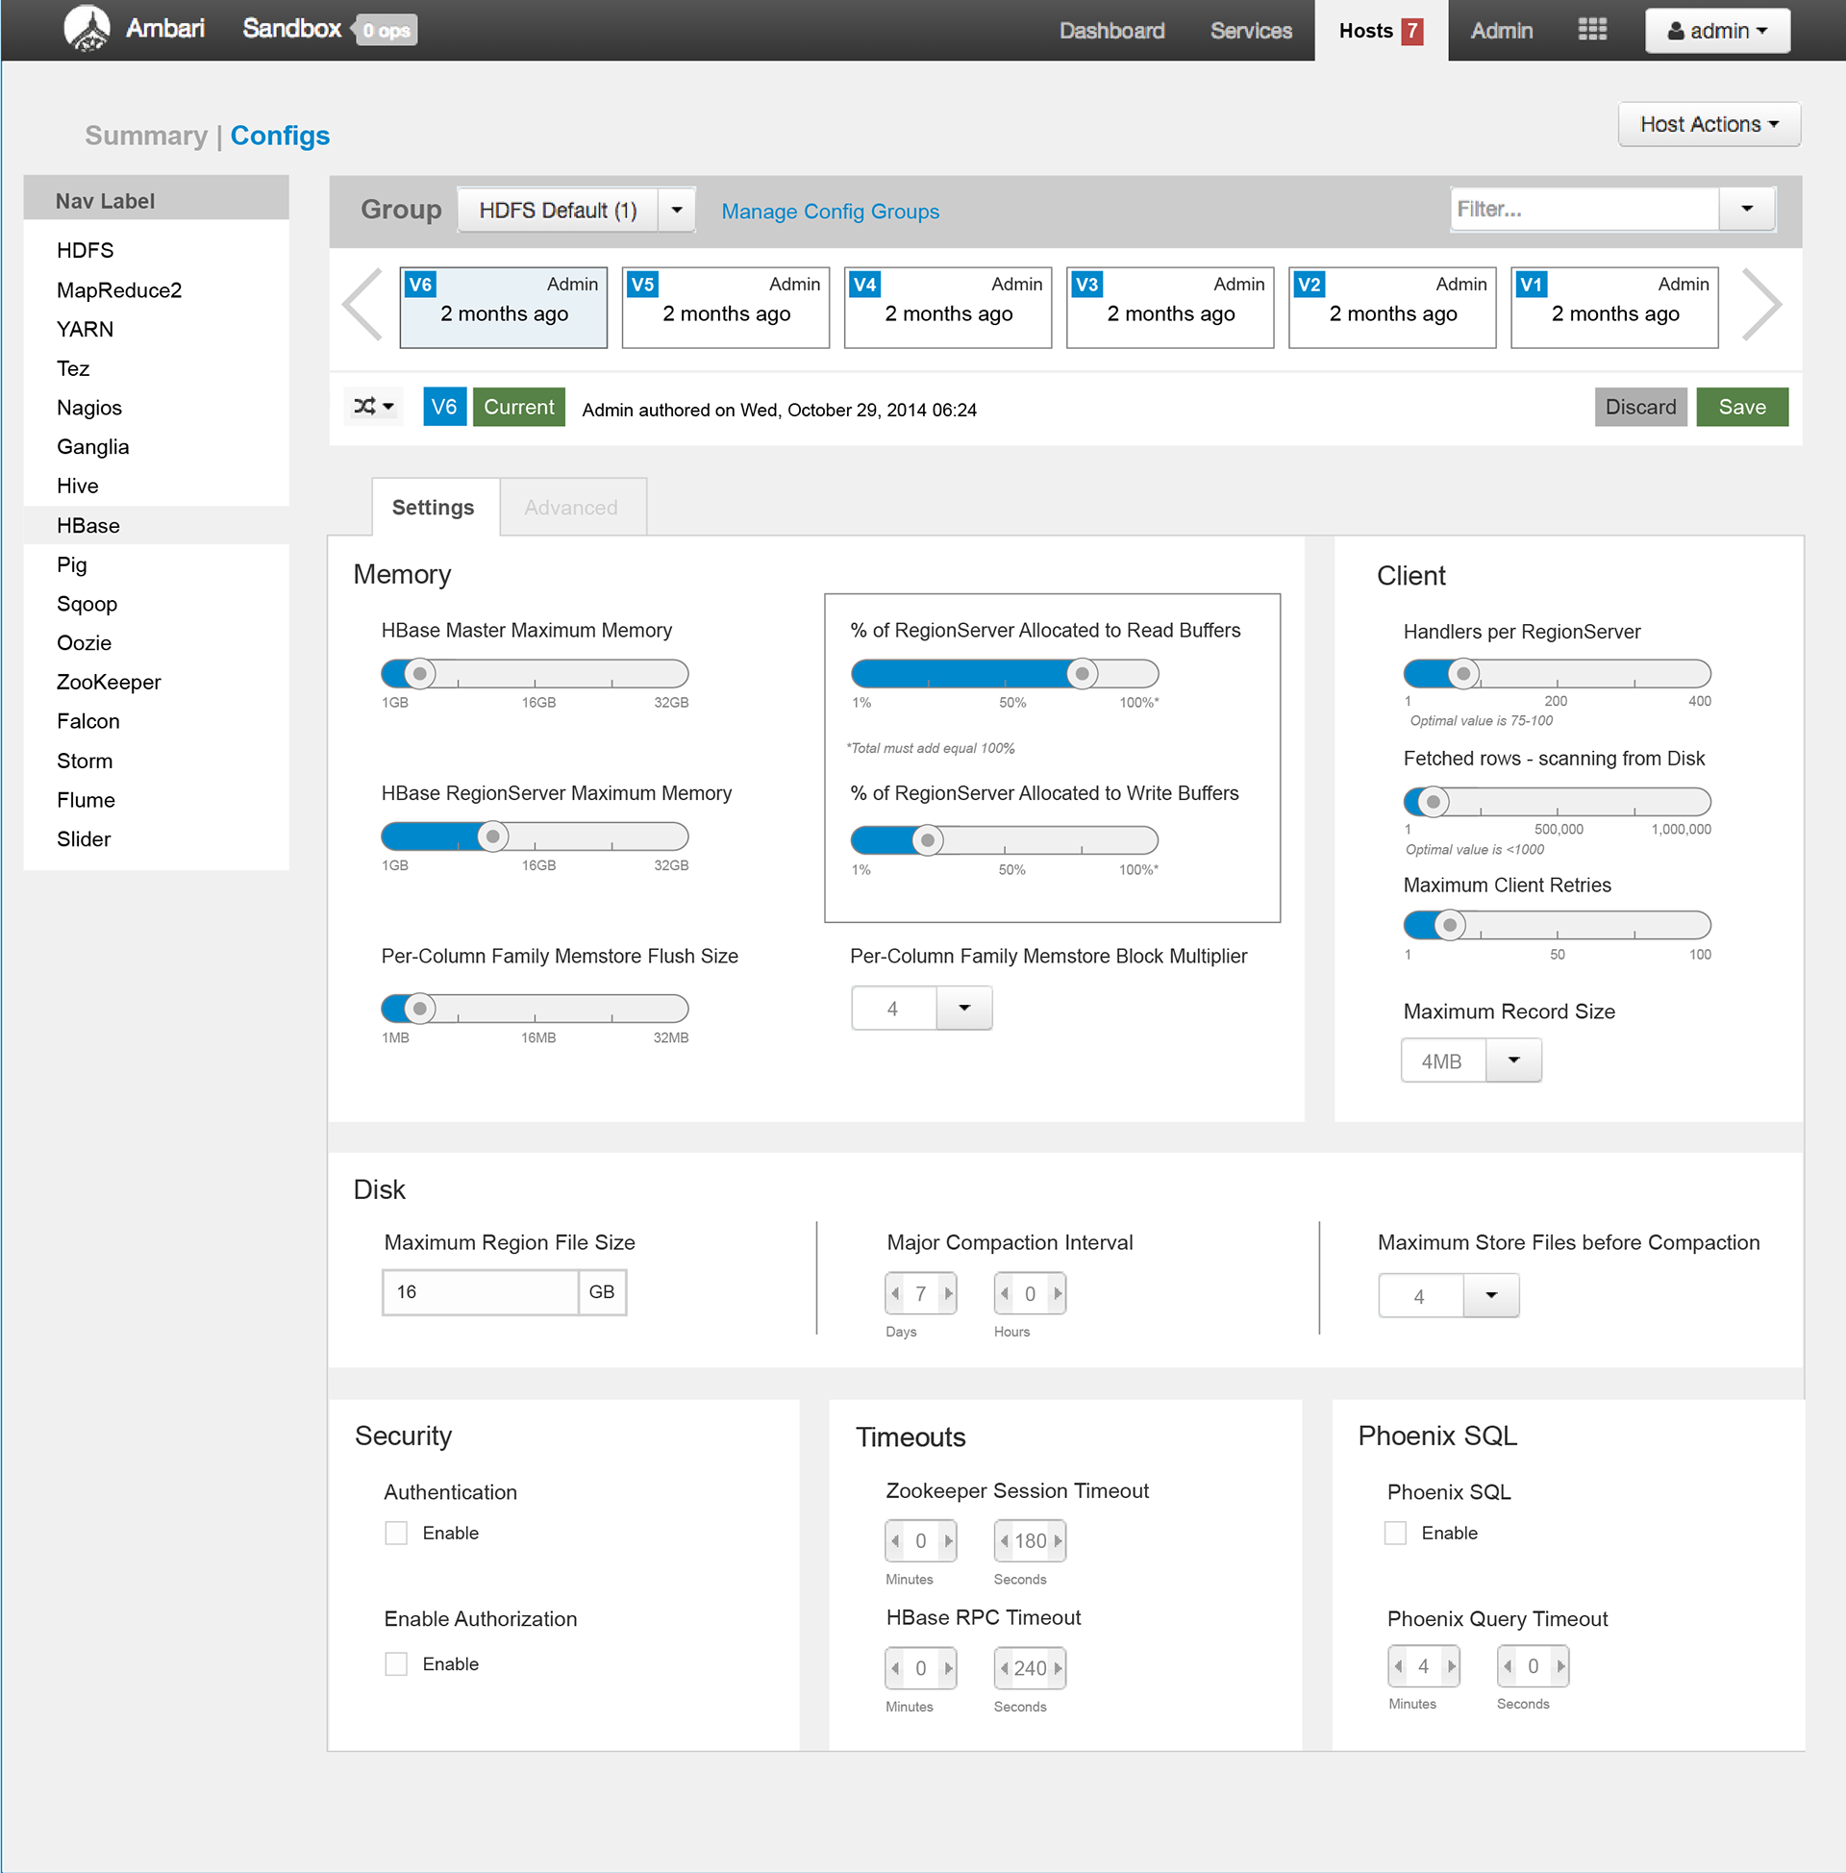Select HBase in the service list

click(x=156, y=525)
